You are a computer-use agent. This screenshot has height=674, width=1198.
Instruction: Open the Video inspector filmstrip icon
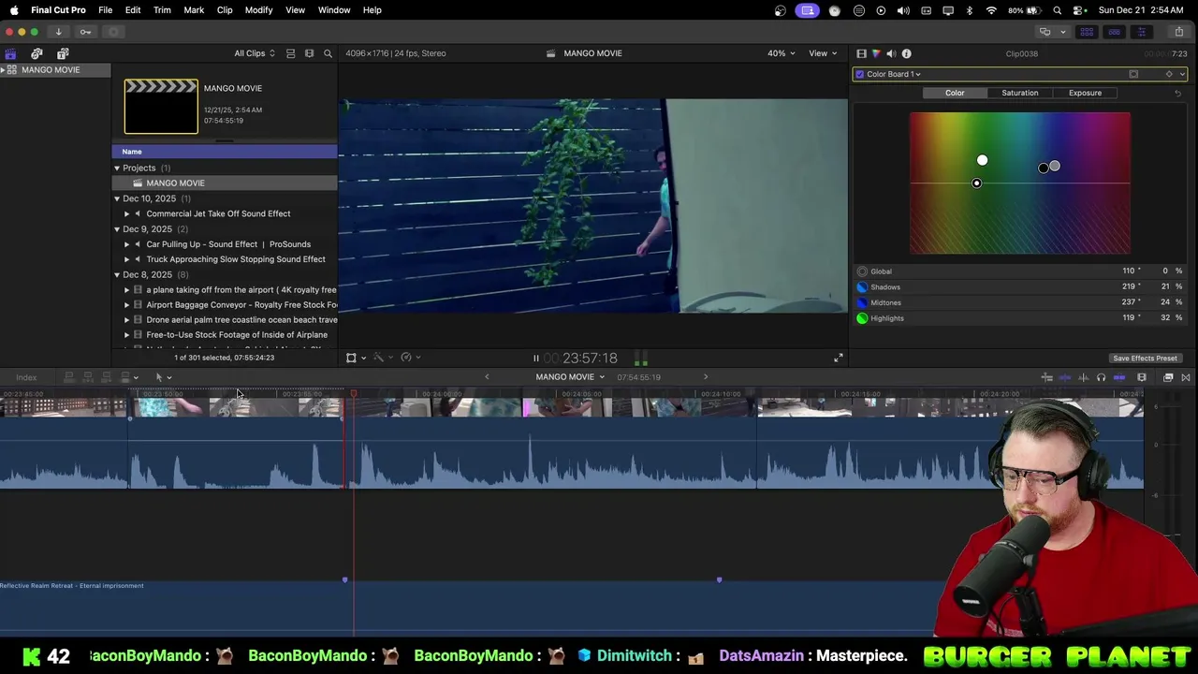pos(861,53)
